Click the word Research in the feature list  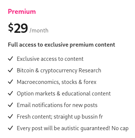pos(90,70)
